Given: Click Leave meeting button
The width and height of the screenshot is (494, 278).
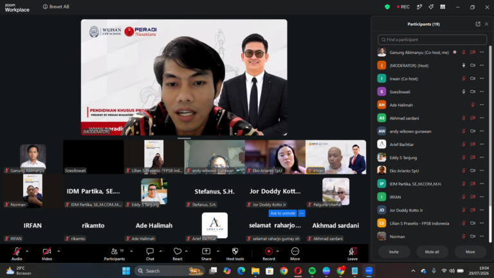Looking at the screenshot, I should tap(352, 254).
